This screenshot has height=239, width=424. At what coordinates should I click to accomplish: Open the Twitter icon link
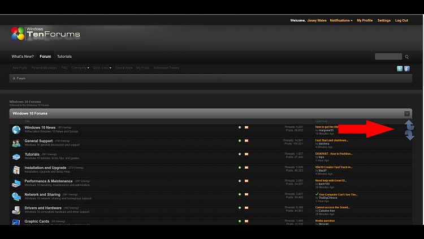pos(399,69)
